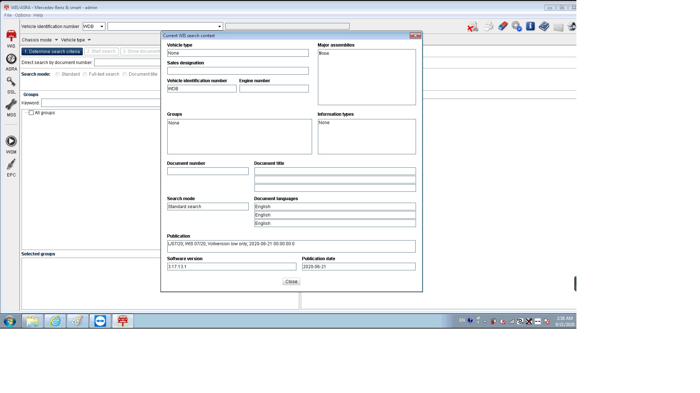Click the clock showing 2:58 AM
Image resolution: width=700 pixels, height=393 pixels.
(x=565, y=318)
